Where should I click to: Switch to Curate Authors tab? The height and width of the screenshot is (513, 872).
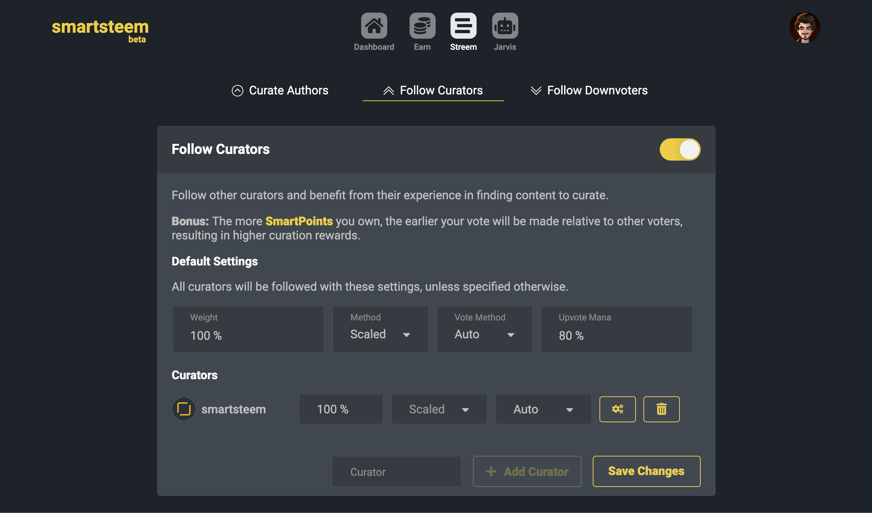pos(280,90)
